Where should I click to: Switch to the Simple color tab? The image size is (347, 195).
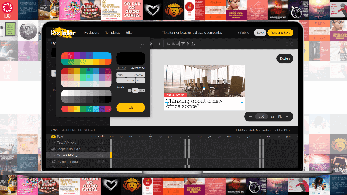tap(121, 68)
